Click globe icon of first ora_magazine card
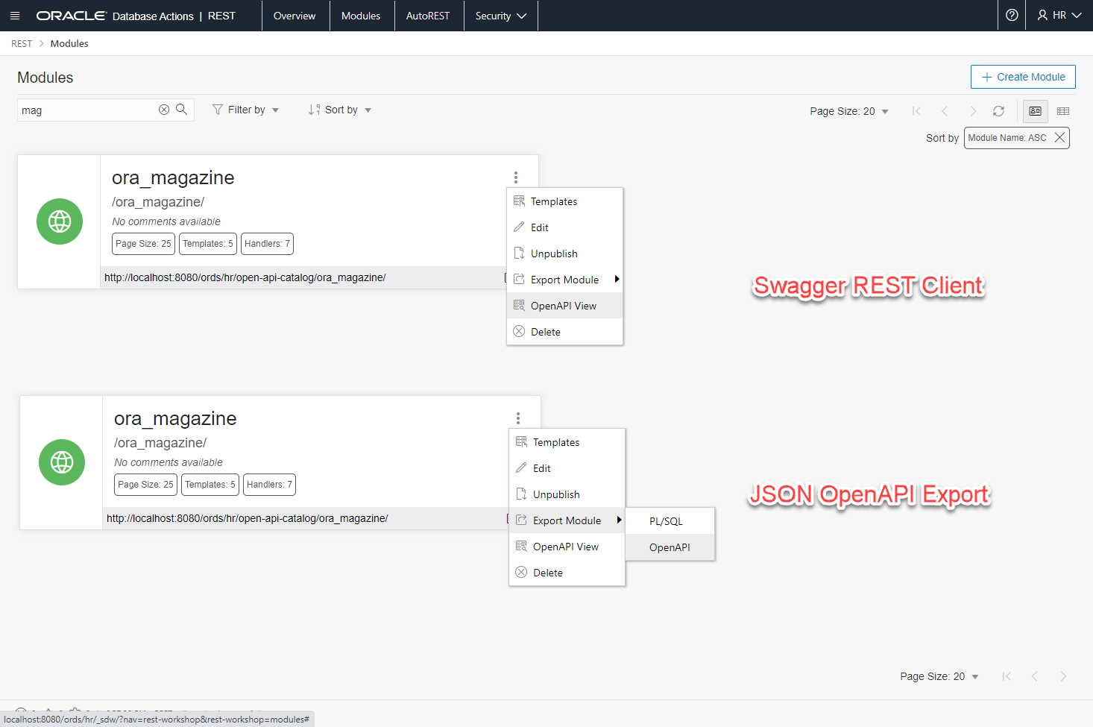This screenshot has height=727, width=1093. point(60,221)
